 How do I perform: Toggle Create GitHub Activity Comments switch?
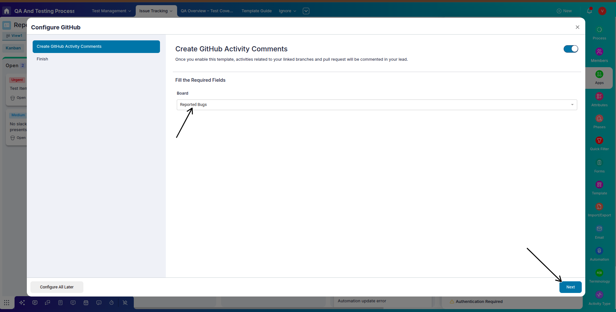click(571, 49)
